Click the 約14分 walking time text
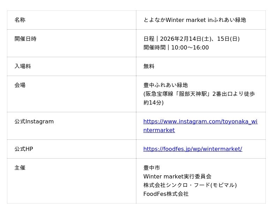The height and width of the screenshot is (214, 279). click(153, 103)
